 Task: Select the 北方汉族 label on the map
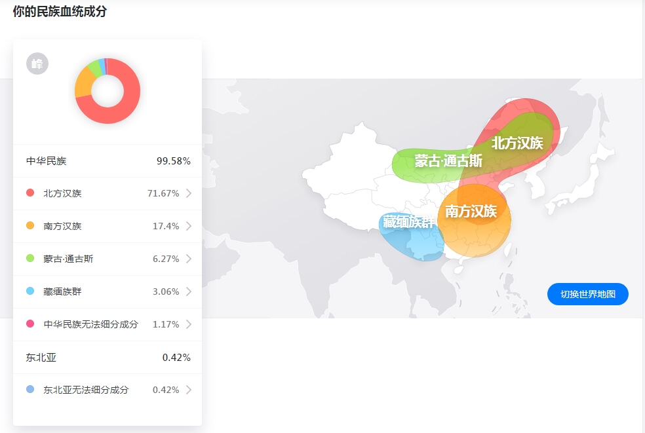[x=517, y=143]
